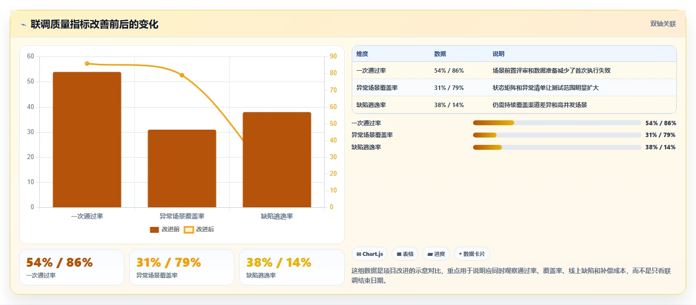The width and height of the screenshot is (696, 305).
Task: Click the 31% / 79% data card
Action: point(182,267)
